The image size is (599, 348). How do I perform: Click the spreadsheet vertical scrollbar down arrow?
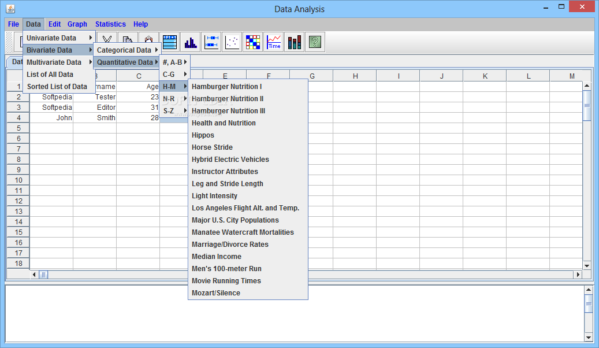587,266
